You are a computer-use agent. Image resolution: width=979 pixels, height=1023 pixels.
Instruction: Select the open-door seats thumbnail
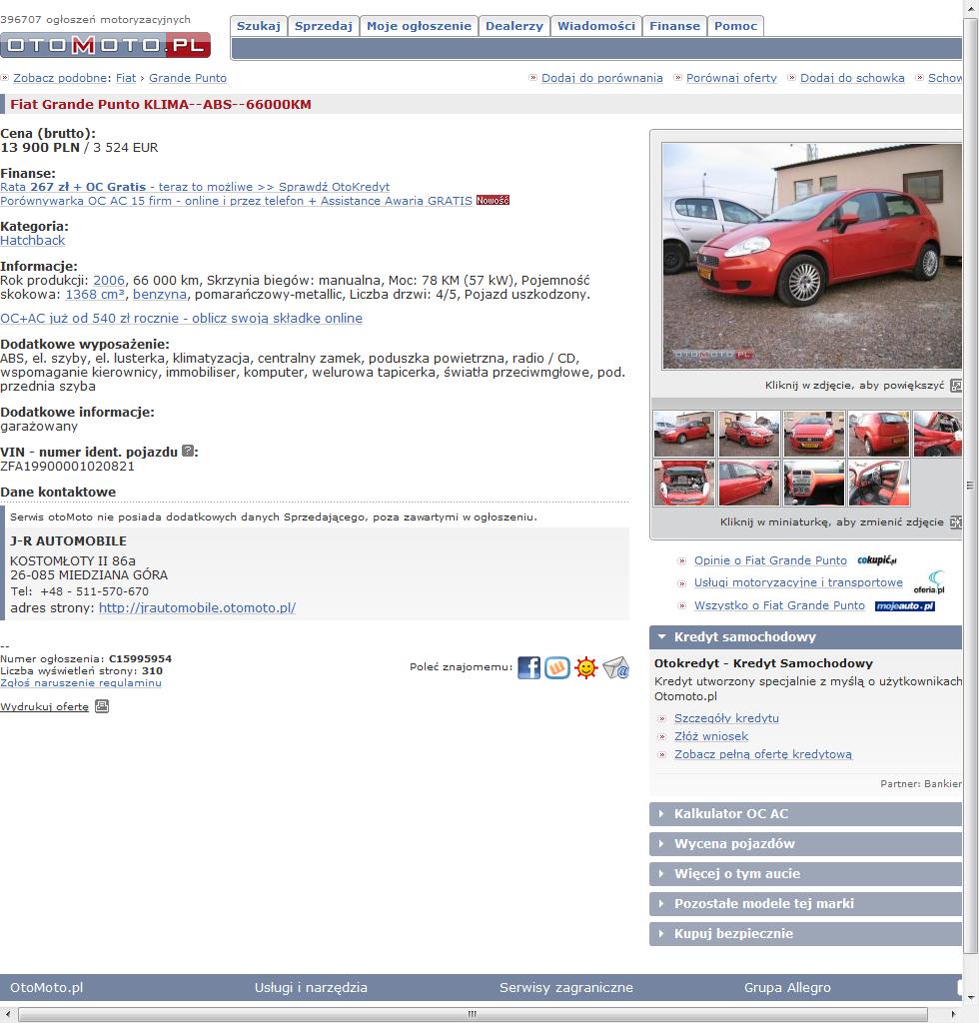point(878,483)
